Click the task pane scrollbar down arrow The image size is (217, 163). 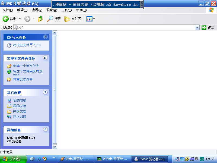(55, 146)
